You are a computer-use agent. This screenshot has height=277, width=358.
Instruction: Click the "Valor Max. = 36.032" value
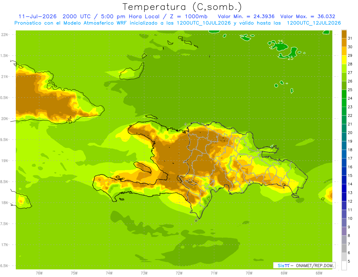pyautogui.click(x=308, y=16)
